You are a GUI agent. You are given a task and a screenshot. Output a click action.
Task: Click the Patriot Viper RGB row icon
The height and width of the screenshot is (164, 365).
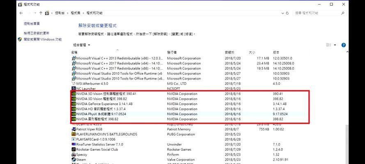(73, 129)
